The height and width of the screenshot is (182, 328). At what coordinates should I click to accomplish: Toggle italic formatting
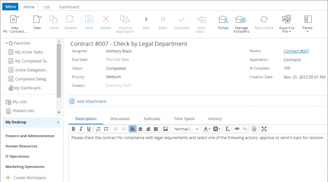pyautogui.click(x=81, y=129)
